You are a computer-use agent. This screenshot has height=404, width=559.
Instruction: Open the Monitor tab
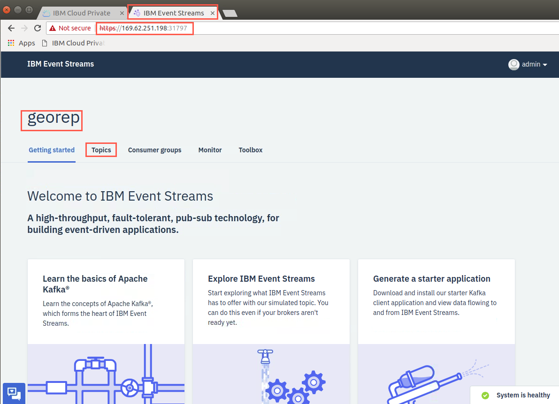210,150
